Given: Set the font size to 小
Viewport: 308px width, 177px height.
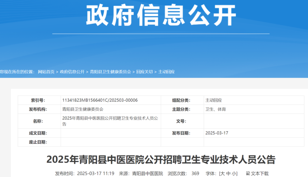Looking at the screenshot, I should (234, 174).
